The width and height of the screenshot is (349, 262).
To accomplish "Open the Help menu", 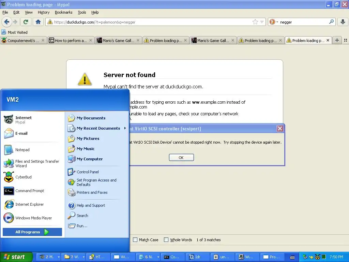I will tap(95, 12).
